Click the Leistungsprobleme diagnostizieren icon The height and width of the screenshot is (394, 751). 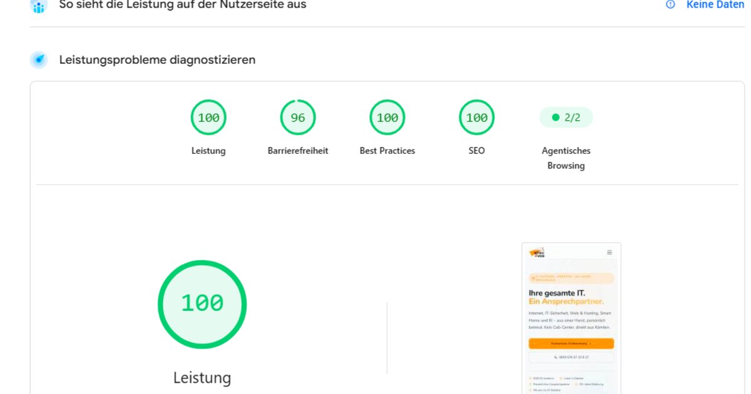(39, 60)
